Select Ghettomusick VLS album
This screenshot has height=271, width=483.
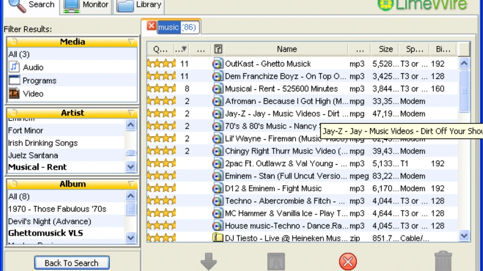tap(46, 233)
